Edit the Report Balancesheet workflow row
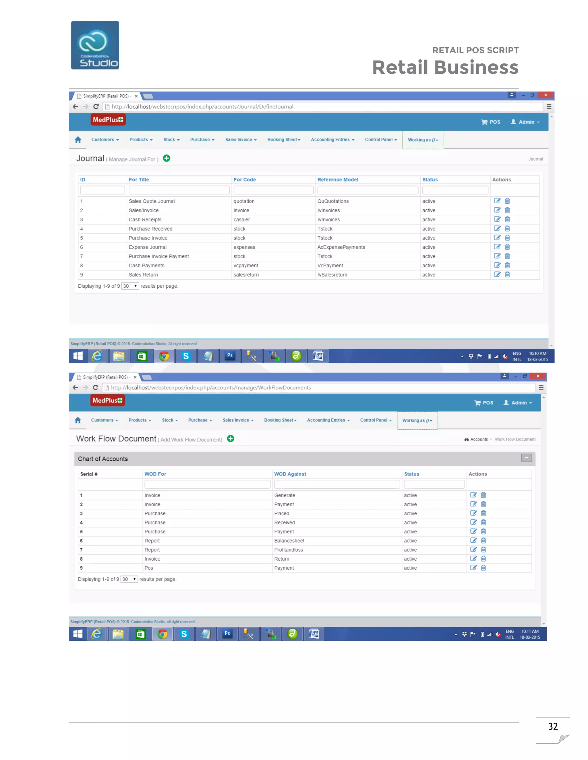This screenshot has width=588, height=760. pyautogui.click(x=473, y=540)
